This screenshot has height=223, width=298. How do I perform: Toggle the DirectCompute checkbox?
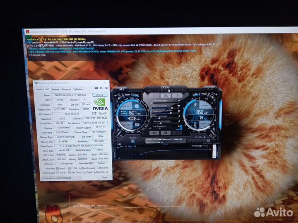(x=80, y=168)
